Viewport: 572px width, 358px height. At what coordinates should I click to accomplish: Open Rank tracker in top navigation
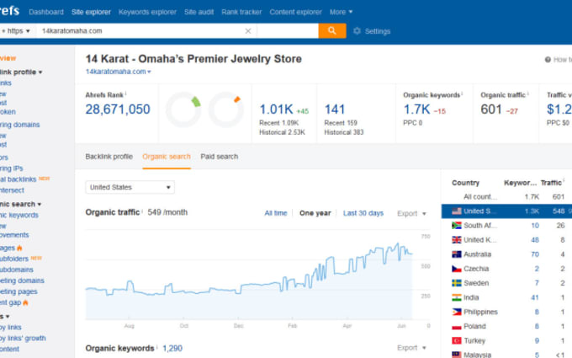coord(241,12)
